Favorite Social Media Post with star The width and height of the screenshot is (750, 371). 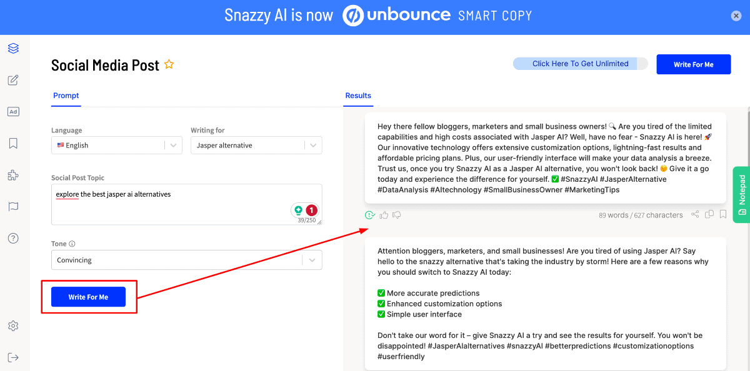pos(169,64)
